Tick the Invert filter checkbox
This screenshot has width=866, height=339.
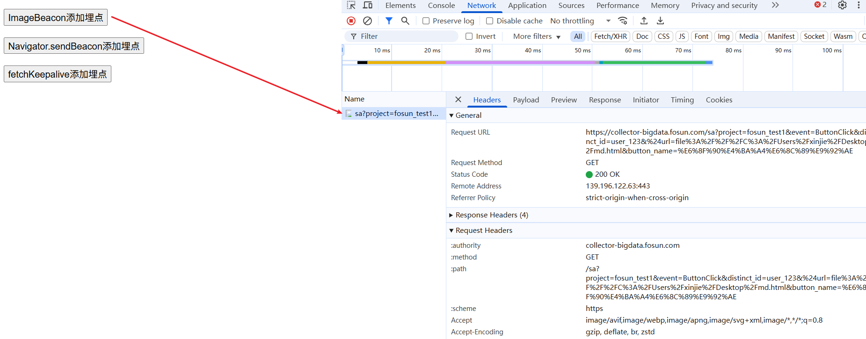[x=469, y=36]
